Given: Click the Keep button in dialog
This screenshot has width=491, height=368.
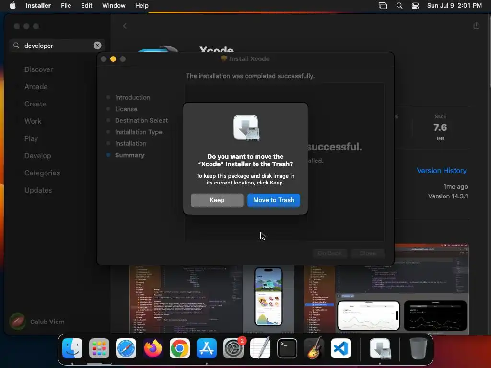Looking at the screenshot, I should point(217,200).
